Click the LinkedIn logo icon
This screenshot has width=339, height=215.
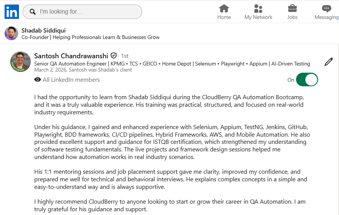coord(11,12)
